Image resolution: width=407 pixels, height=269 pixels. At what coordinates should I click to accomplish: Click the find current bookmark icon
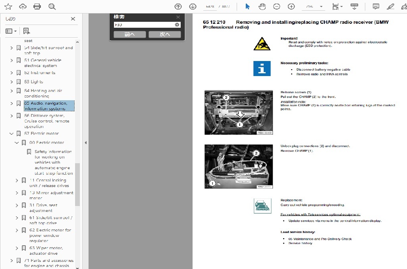[x=27, y=31]
